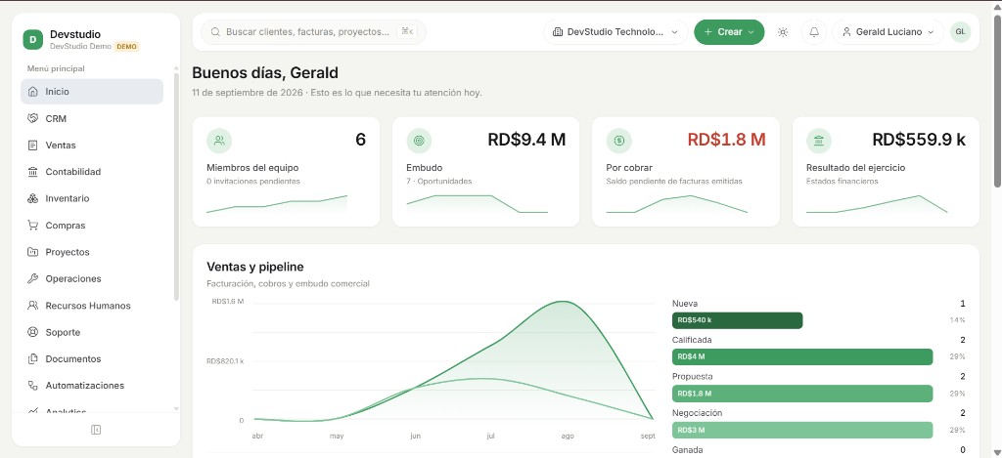The width and height of the screenshot is (1002, 458).
Task: Focus the Buscar clientes, facturas search field
Action: [313, 32]
